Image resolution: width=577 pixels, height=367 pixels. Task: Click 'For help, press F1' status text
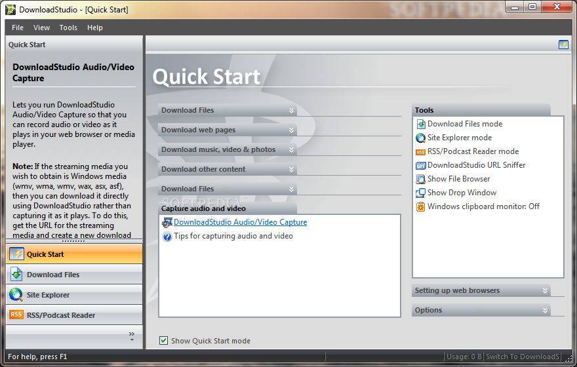(37, 357)
